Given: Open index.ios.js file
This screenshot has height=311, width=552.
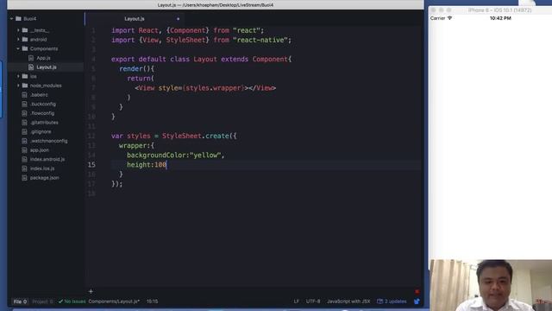Looking at the screenshot, I should pos(42,168).
